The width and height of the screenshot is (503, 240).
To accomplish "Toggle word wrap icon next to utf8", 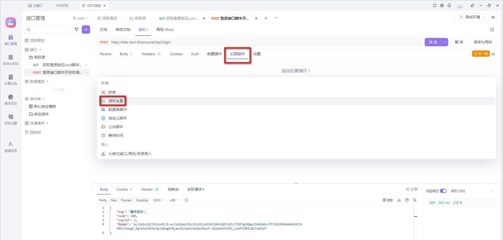I will coord(186,200).
